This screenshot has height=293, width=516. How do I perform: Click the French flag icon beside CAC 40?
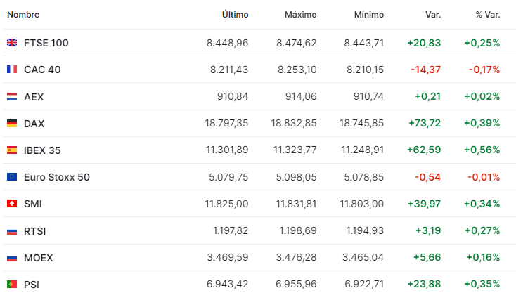(12, 70)
